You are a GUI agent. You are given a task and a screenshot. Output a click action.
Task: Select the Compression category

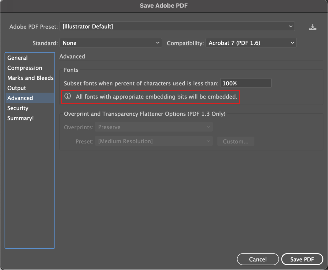pyautogui.click(x=30, y=68)
